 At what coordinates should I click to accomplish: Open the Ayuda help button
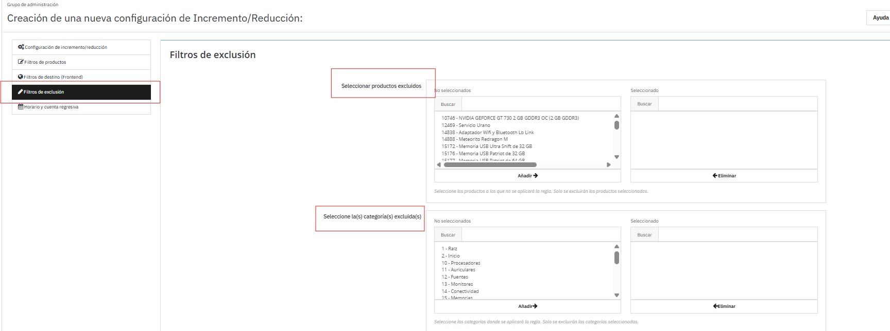tap(880, 17)
